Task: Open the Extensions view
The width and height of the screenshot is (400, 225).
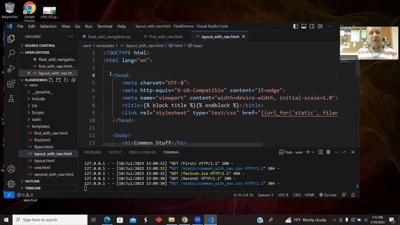Action: pyautogui.click(x=11, y=83)
